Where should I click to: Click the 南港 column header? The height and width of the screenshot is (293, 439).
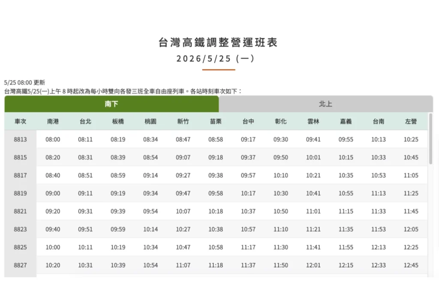point(53,121)
